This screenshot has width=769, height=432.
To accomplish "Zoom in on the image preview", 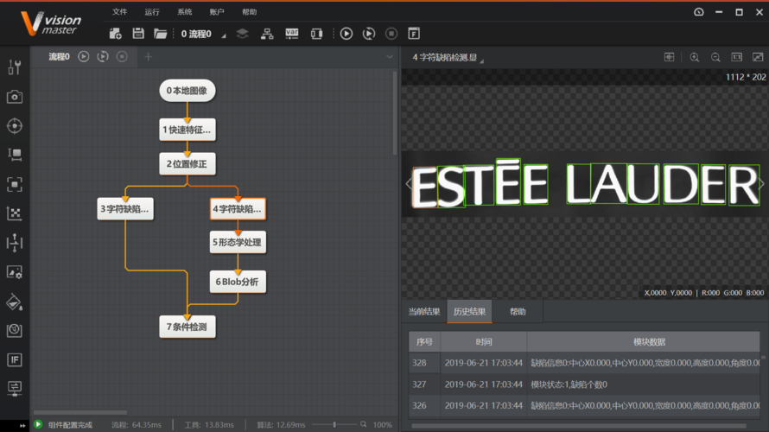I will pyautogui.click(x=694, y=57).
